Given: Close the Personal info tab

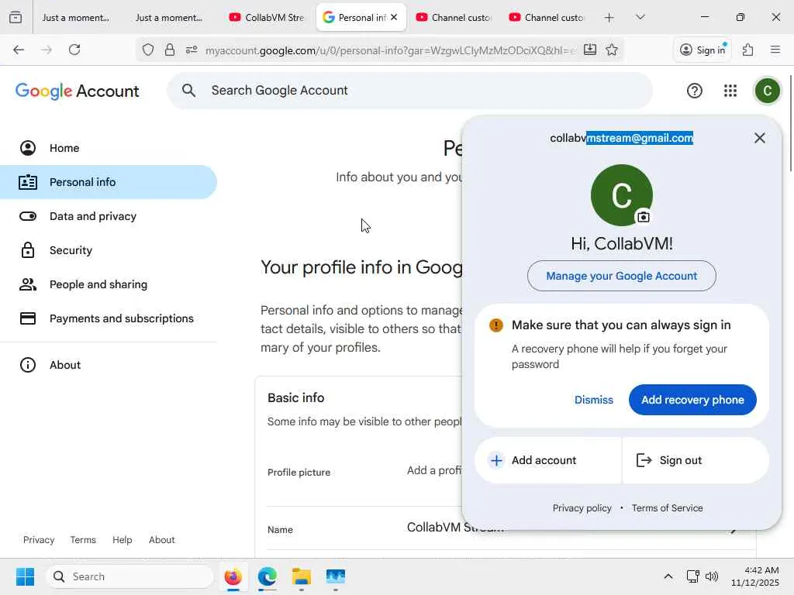Looking at the screenshot, I should tap(394, 17).
